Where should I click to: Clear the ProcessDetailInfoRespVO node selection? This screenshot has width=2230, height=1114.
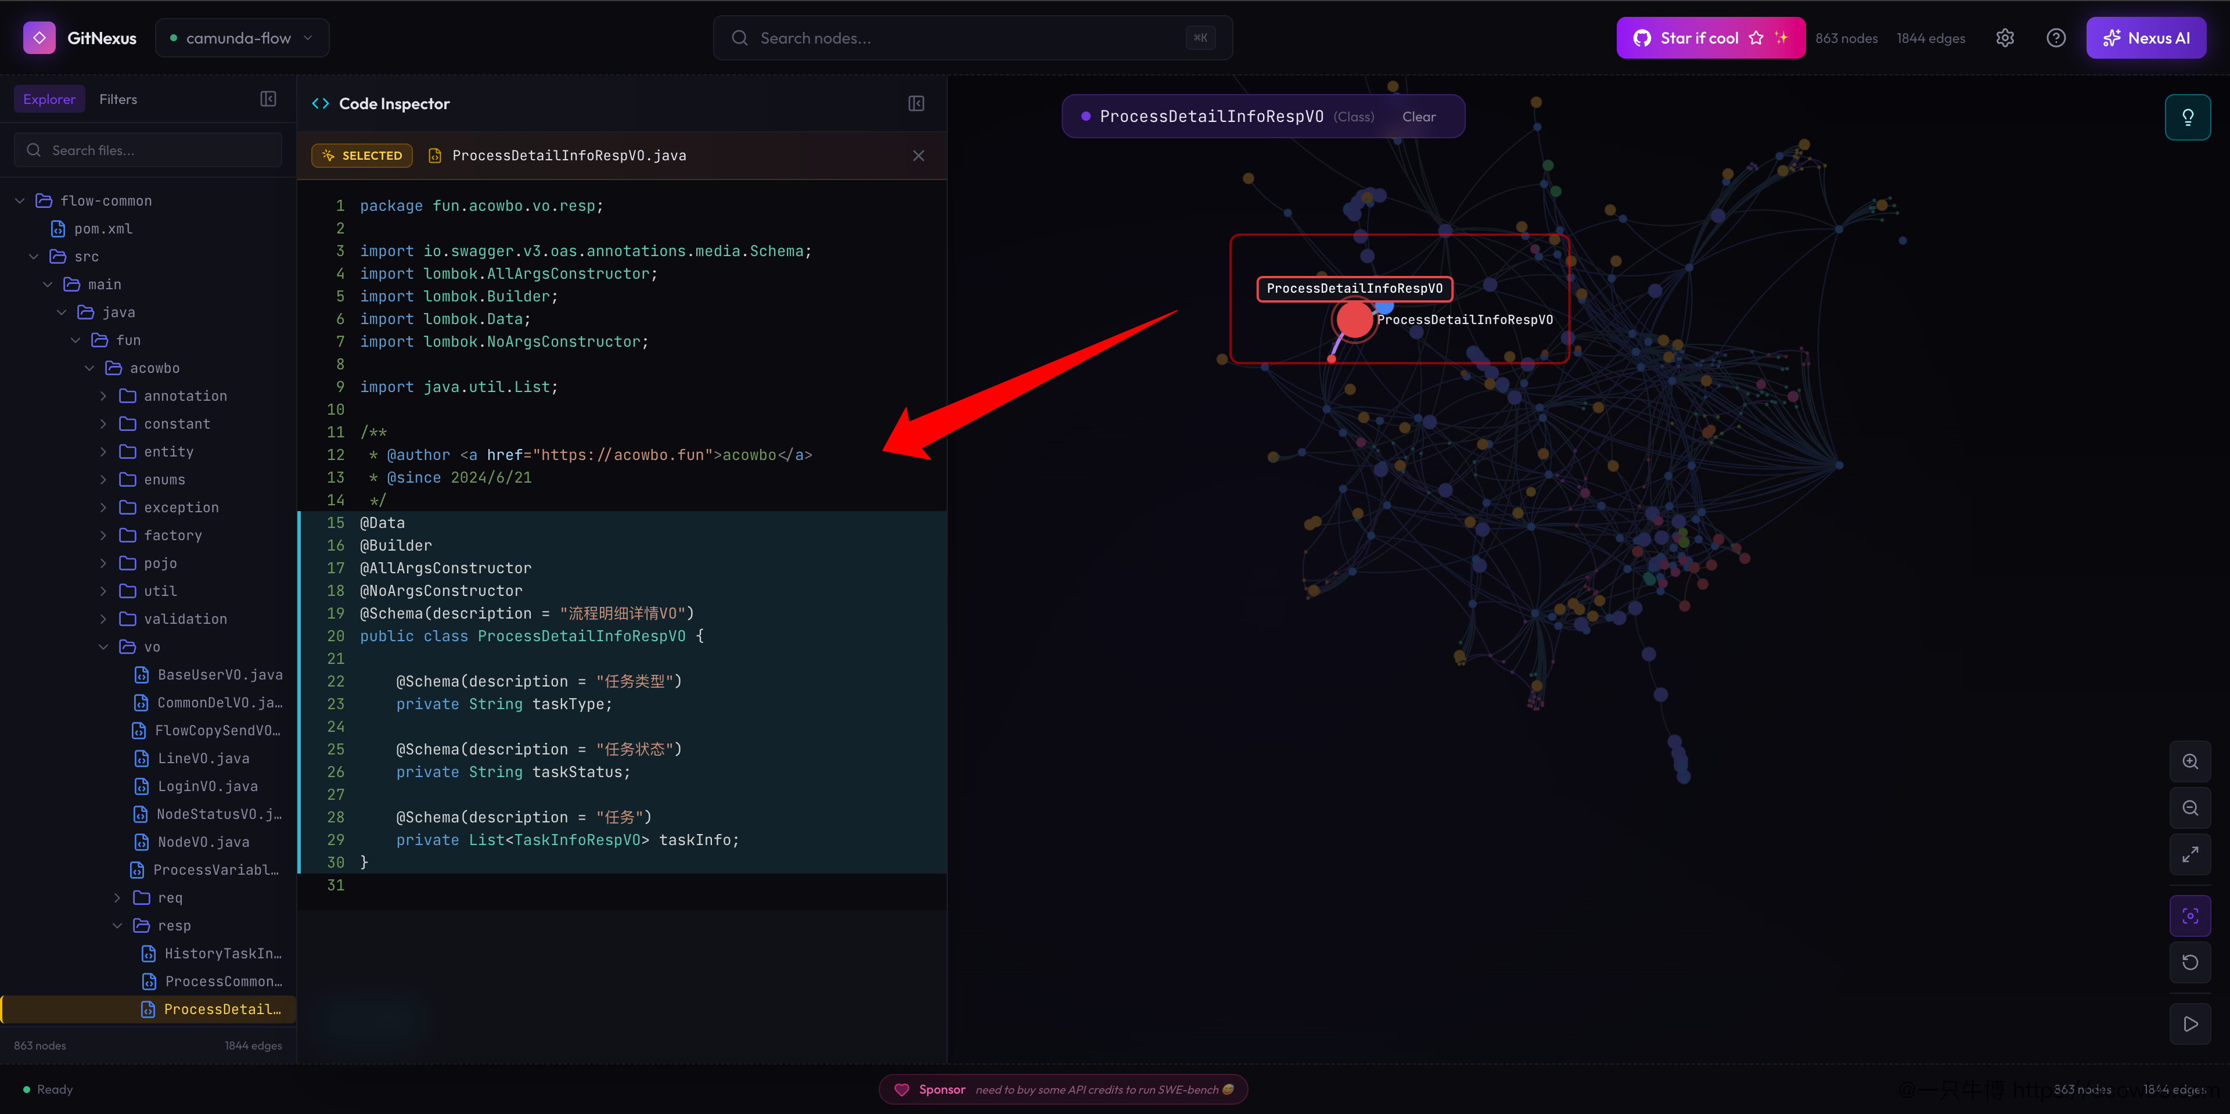pyautogui.click(x=1418, y=117)
